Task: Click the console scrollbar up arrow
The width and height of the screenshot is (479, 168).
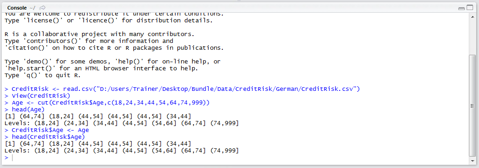Action: point(472,17)
